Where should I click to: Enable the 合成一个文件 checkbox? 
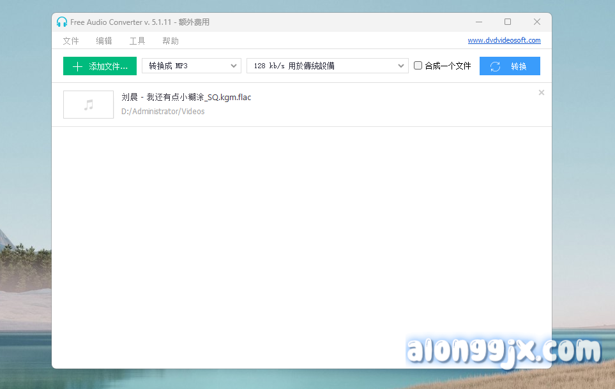(x=418, y=66)
